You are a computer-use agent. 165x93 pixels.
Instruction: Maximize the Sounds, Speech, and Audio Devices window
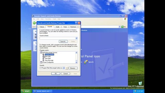click(123, 16)
